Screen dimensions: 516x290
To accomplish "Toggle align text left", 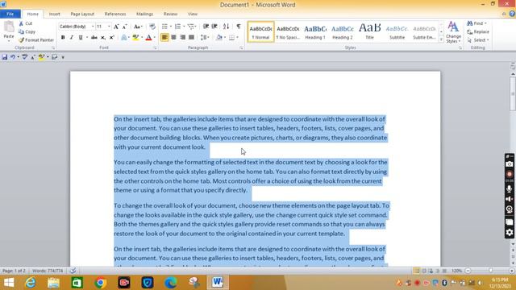I will 164,38.
